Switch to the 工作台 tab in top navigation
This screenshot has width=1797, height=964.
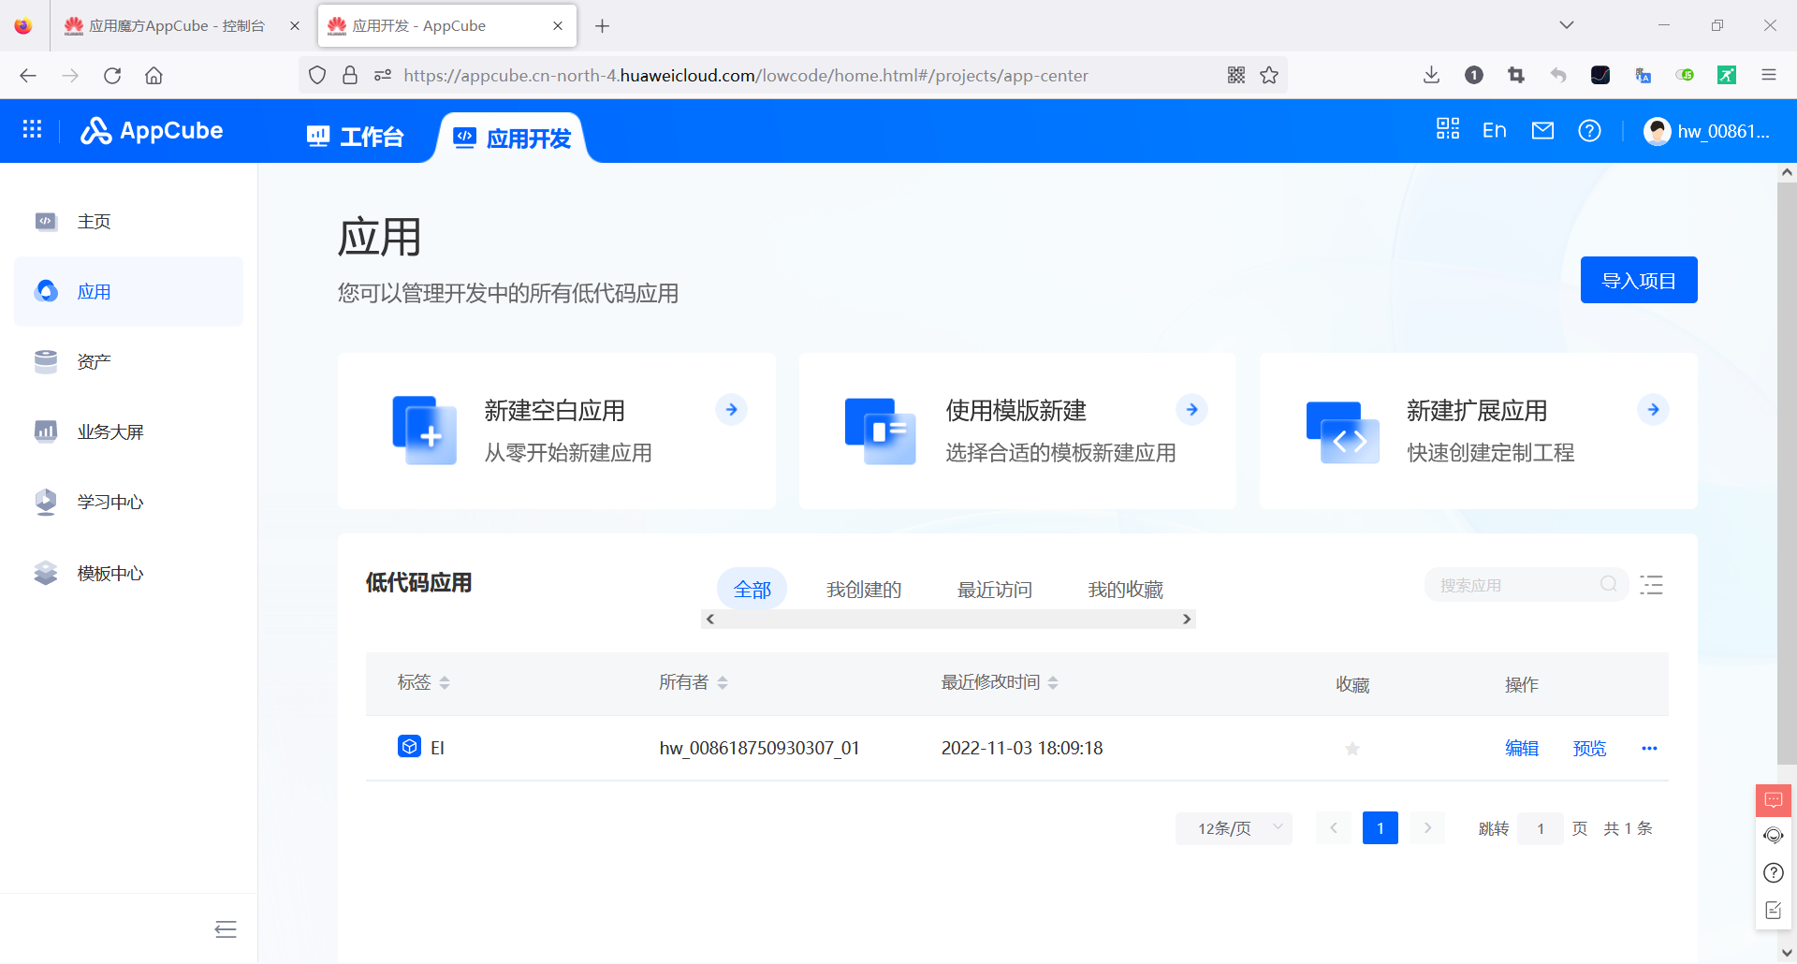coord(355,136)
